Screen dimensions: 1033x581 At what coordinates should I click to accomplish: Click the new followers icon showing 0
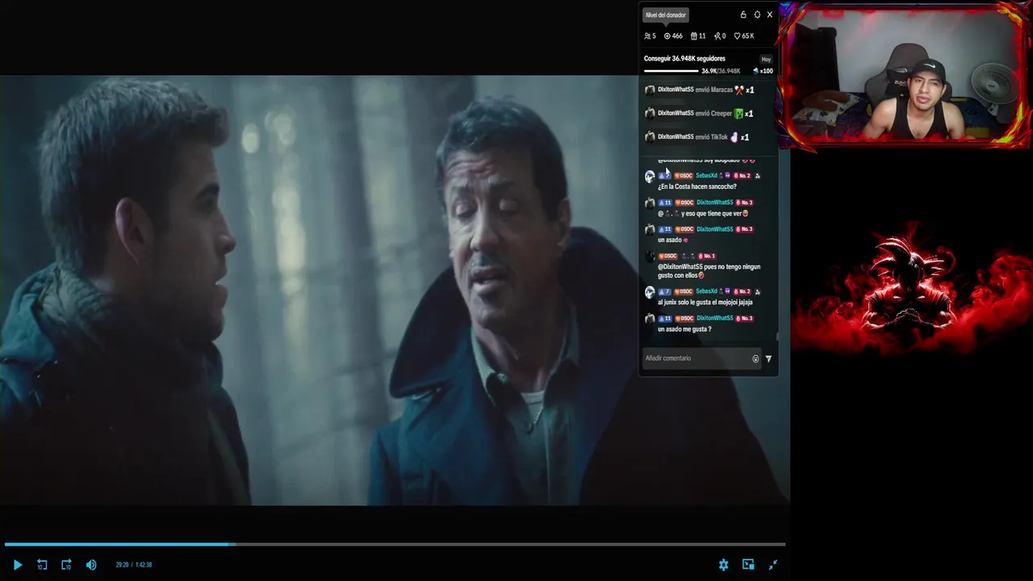point(720,36)
